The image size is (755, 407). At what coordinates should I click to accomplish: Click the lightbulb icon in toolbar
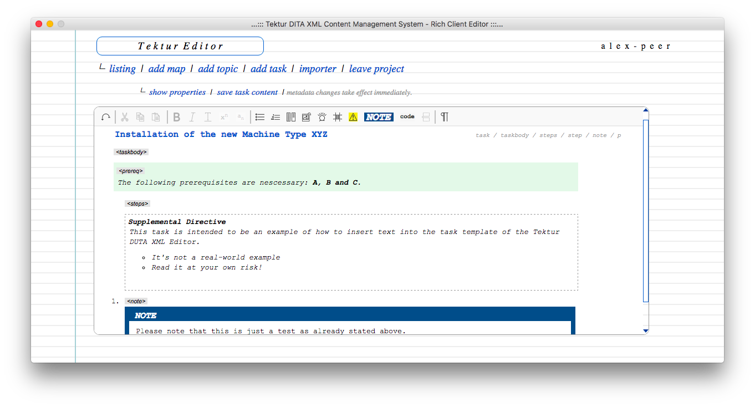click(x=322, y=117)
